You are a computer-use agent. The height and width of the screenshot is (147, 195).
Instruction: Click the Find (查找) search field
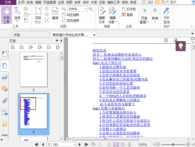coord(181,2)
